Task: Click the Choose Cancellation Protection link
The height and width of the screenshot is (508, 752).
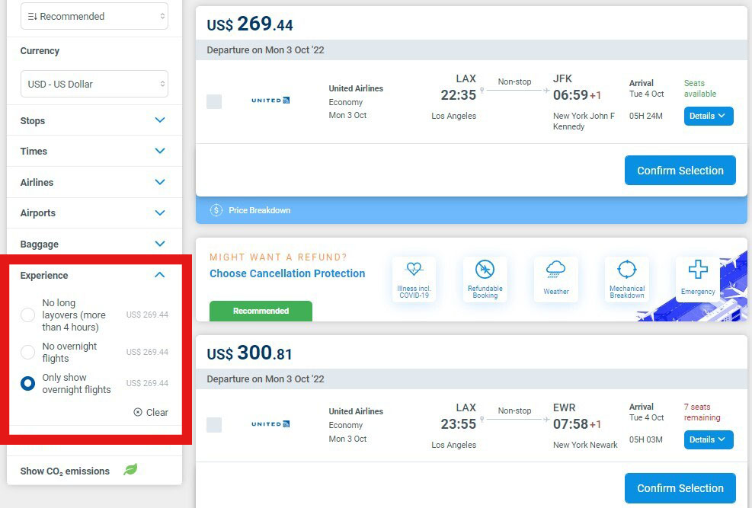Action: pyautogui.click(x=287, y=273)
